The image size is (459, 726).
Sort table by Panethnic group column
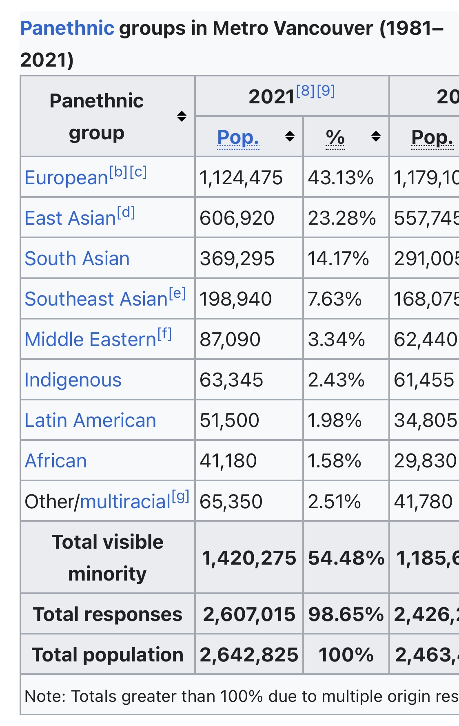[182, 116]
